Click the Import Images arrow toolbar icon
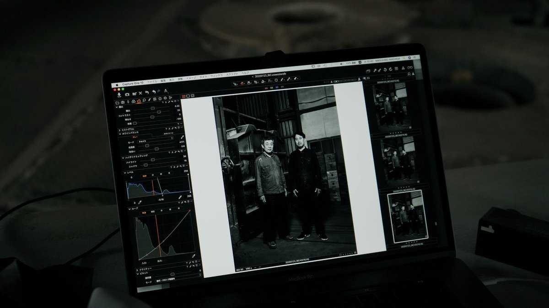The height and width of the screenshot is (308, 549). click(x=119, y=94)
